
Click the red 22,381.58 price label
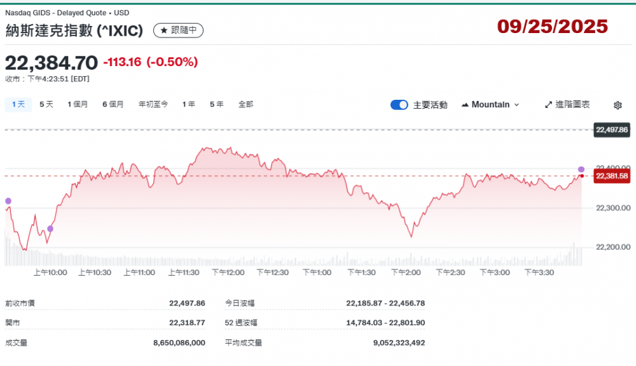(611, 176)
